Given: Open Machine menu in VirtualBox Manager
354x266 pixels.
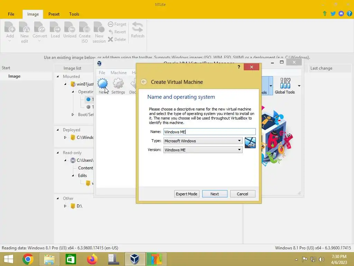Looking at the screenshot, I should [119, 73].
